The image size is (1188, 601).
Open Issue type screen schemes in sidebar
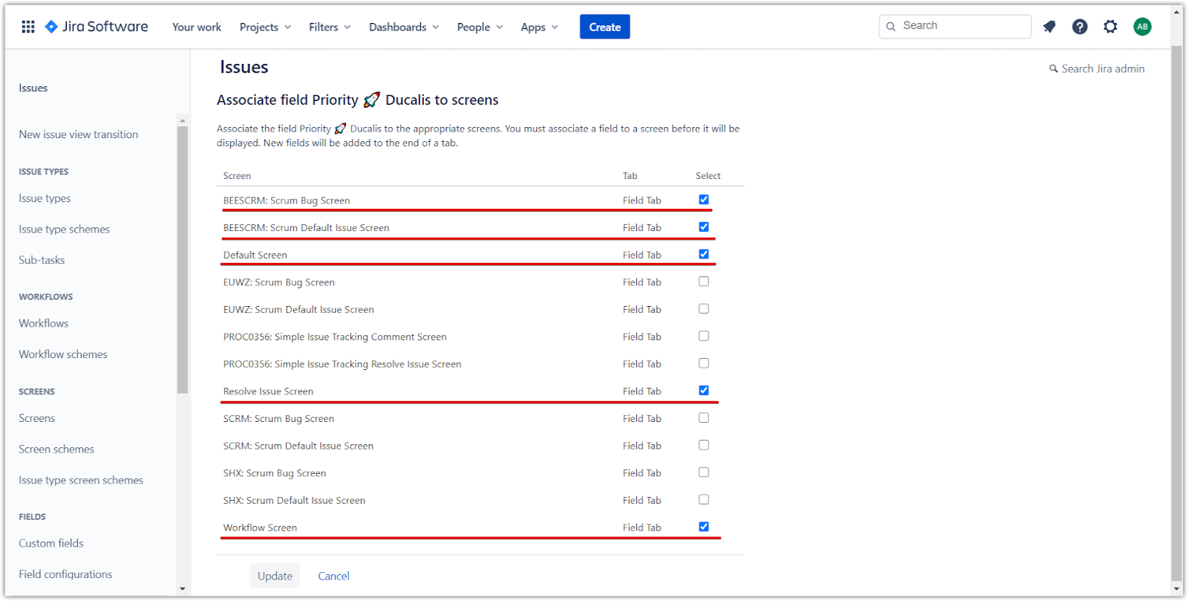pos(81,481)
